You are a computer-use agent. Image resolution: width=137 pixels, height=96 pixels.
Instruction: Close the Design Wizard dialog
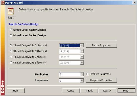[x=134, y=3]
